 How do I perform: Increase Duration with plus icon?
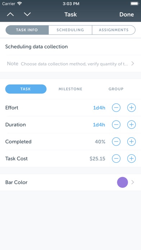tap(131, 125)
